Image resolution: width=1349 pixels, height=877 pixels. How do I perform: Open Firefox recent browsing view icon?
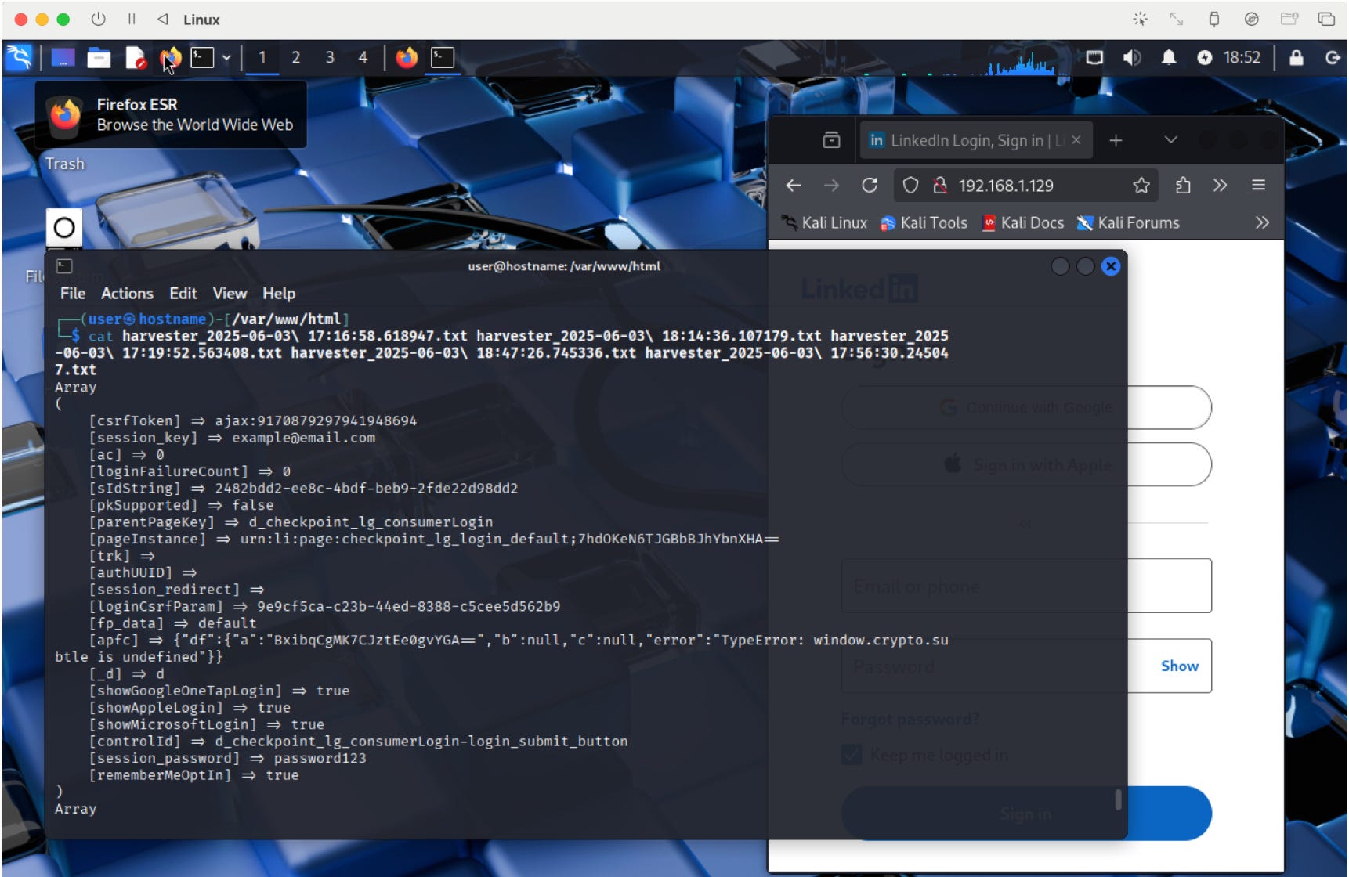[x=832, y=140]
